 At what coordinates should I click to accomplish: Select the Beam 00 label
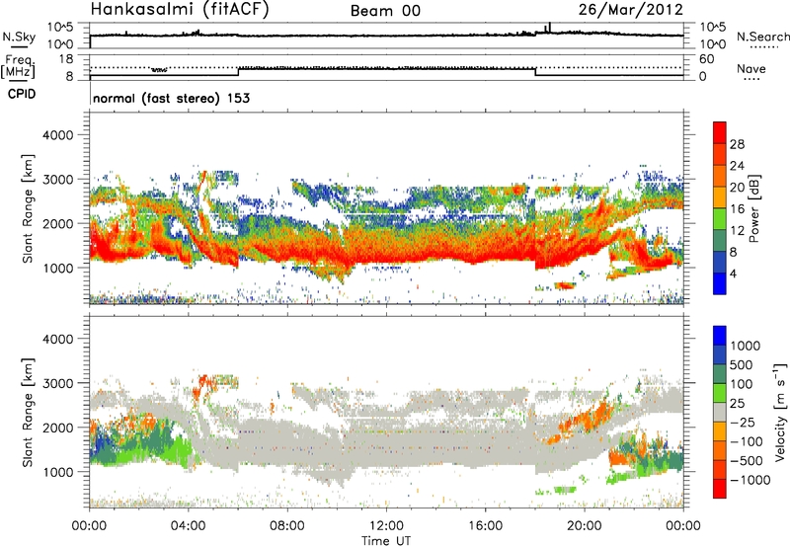385,11
